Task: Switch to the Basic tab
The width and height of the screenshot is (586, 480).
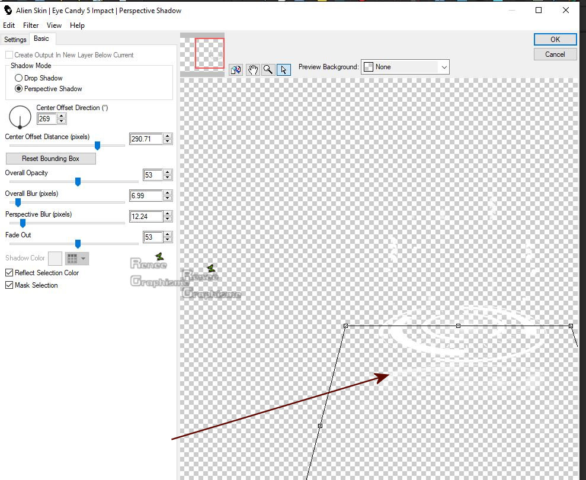Action: (41, 38)
